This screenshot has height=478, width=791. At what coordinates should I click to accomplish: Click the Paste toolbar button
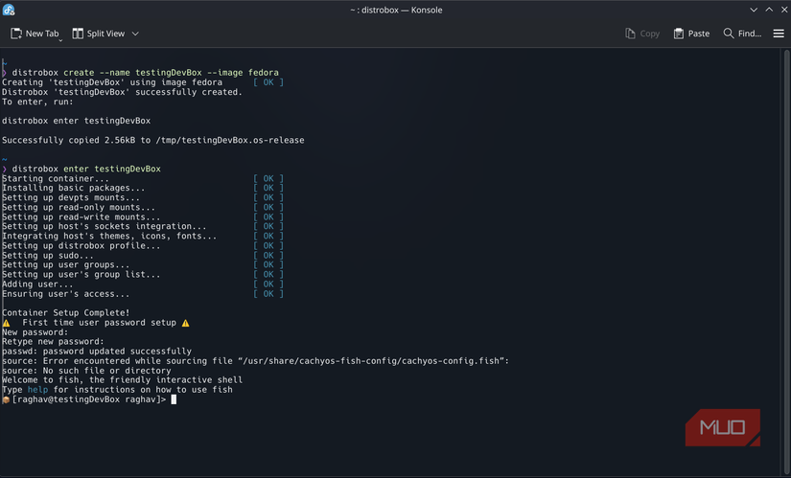pos(691,34)
